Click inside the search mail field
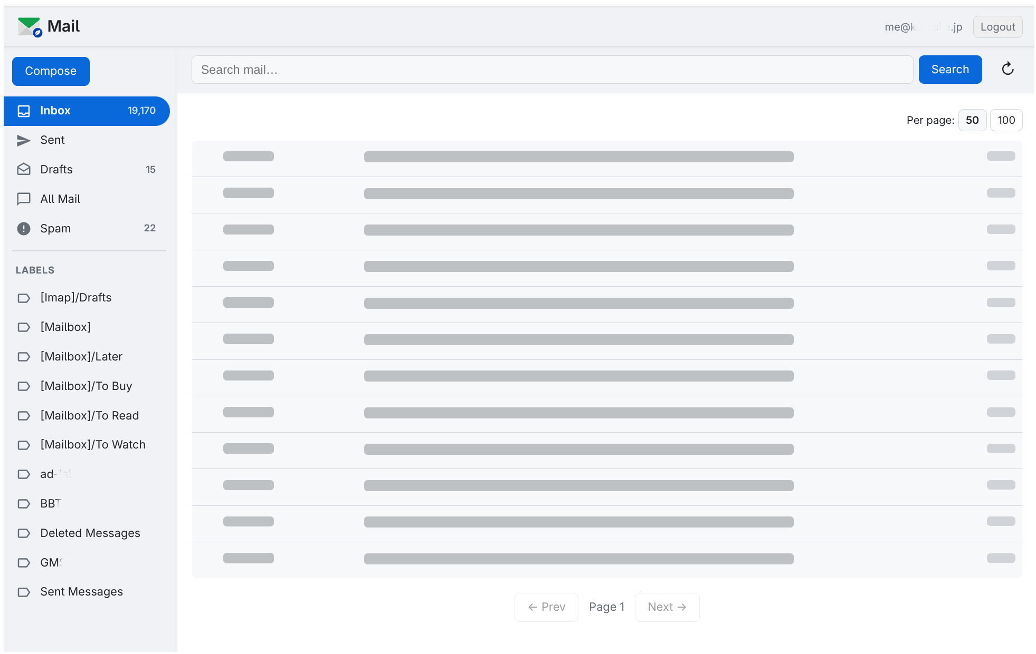 tap(552, 69)
